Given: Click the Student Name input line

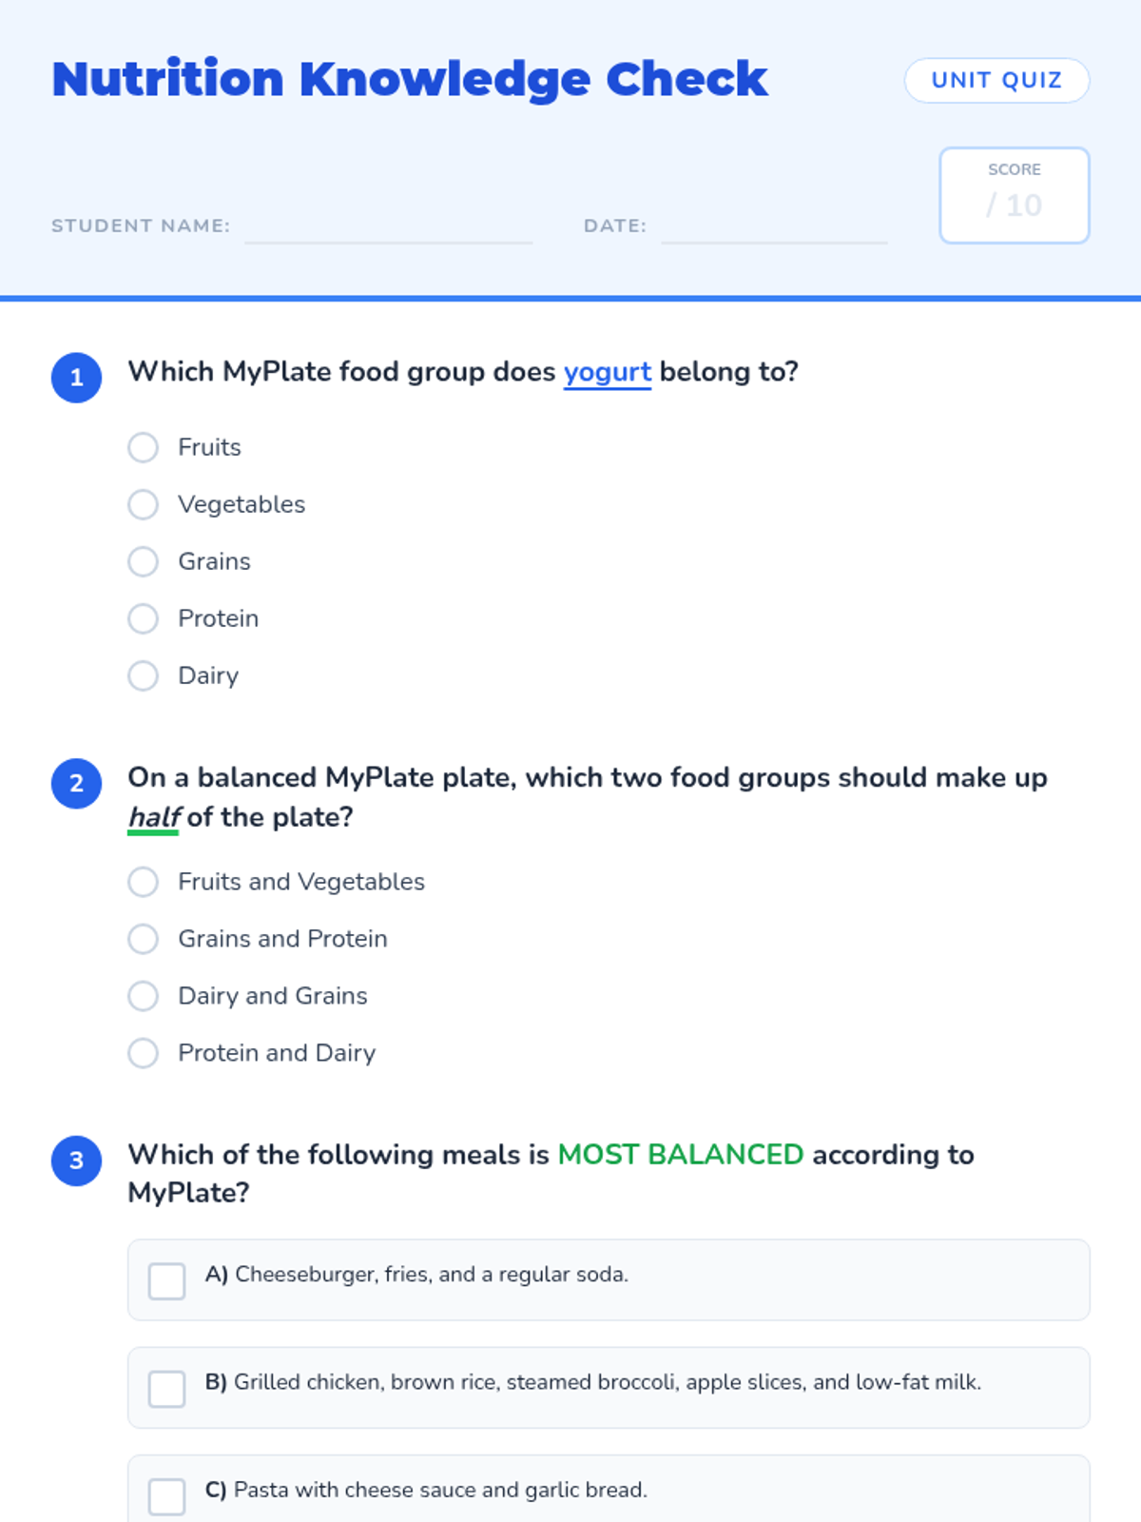Looking at the screenshot, I should (388, 228).
